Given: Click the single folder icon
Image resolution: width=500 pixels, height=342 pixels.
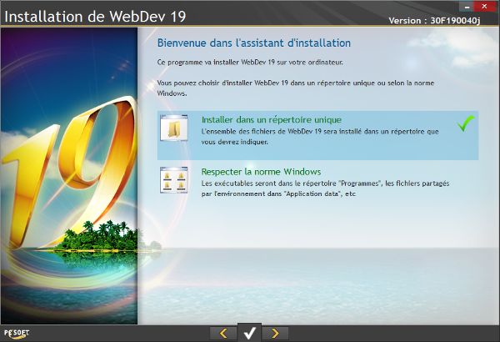Looking at the screenshot, I should 174,128.
